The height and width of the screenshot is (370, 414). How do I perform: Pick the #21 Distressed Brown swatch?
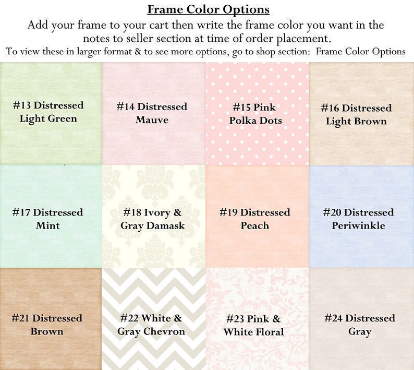pos(51,319)
